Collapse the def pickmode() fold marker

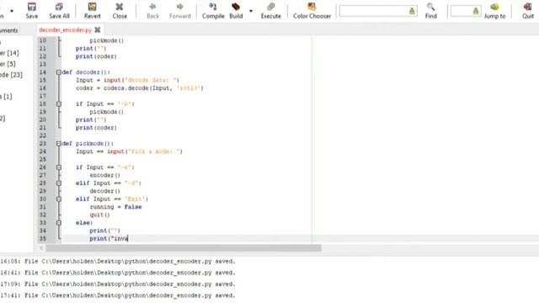tap(59, 144)
